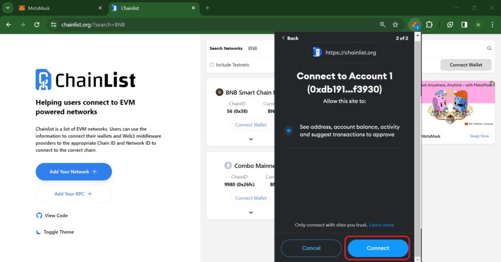Open the site information icon before the URL
The height and width of the screenshot is (262, 501).
[x=53, y=24]
